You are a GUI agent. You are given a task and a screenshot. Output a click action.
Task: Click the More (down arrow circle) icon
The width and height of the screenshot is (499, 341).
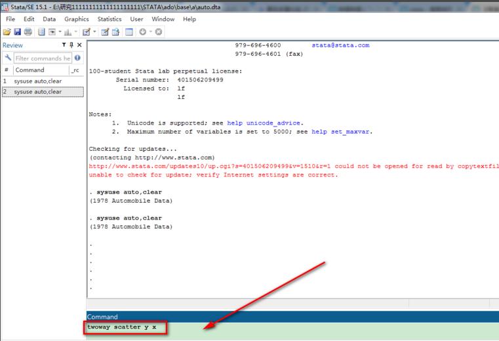click(142, 32)
